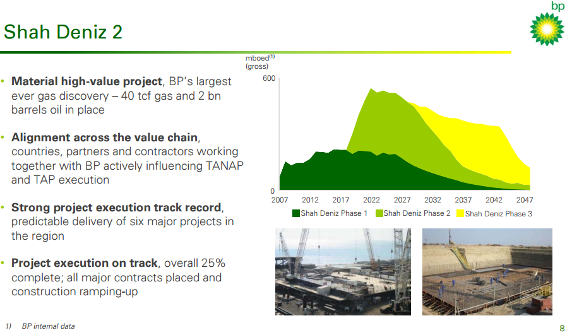
Task: Open the offshore platform construction photo
Action: coord(343,272)
